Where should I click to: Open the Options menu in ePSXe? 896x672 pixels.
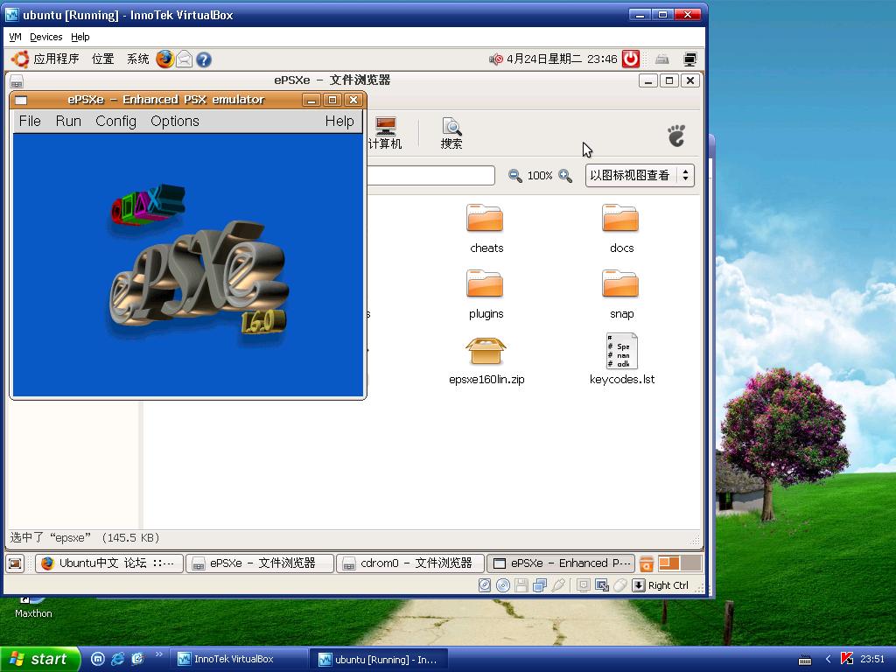175,121
